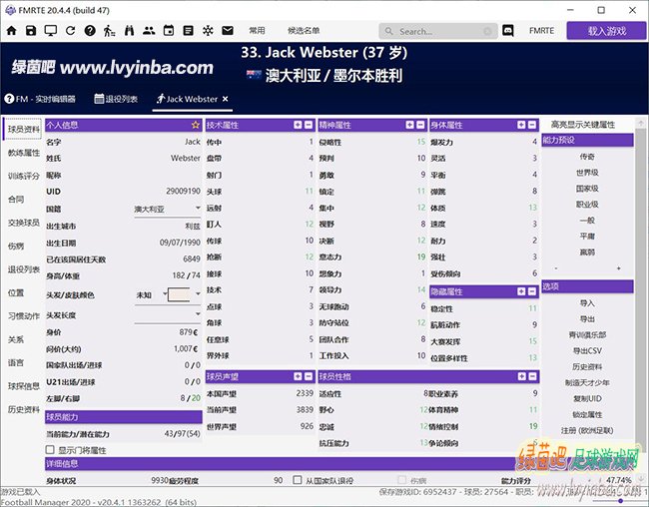Open 国籍 dropdown showing 澳大利亚
649x507 pixels.
(167, 209)
